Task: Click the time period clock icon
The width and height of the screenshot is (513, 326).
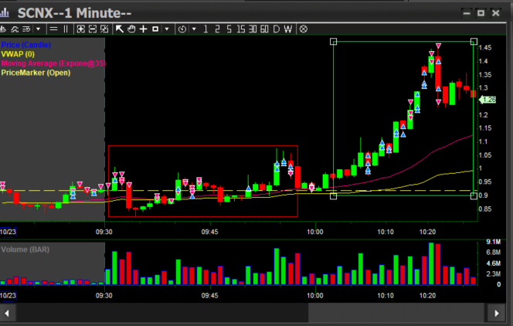Action: [182, 29]
